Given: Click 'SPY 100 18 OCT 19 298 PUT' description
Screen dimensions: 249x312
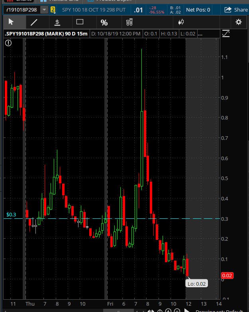Looking at the screenshot, I should tap(94, 10).
